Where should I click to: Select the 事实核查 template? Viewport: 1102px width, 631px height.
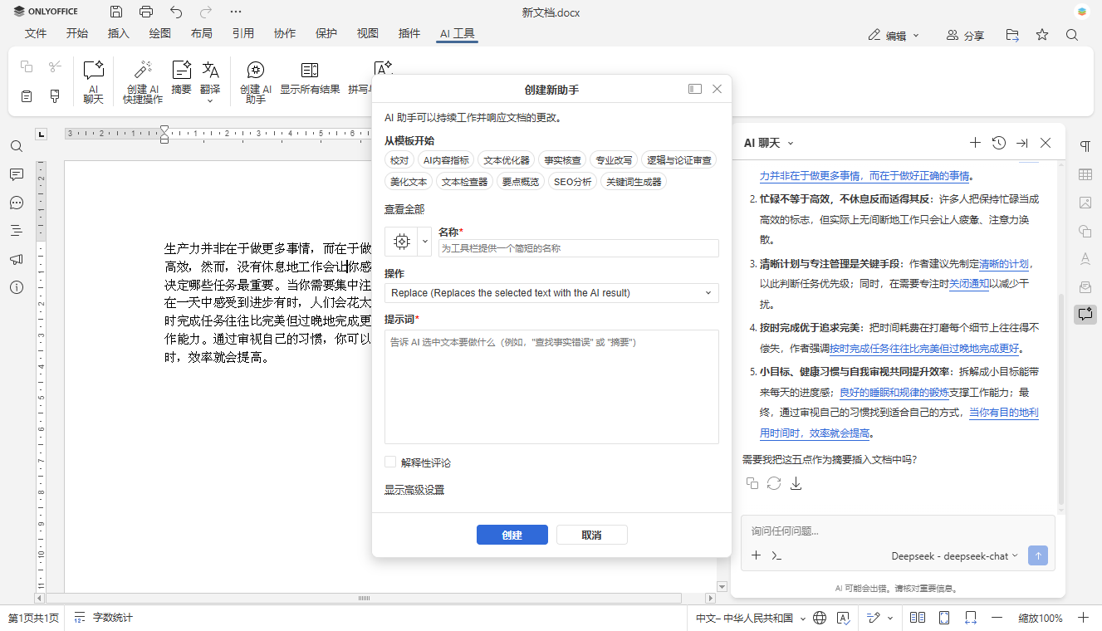(x=563, y=160)
